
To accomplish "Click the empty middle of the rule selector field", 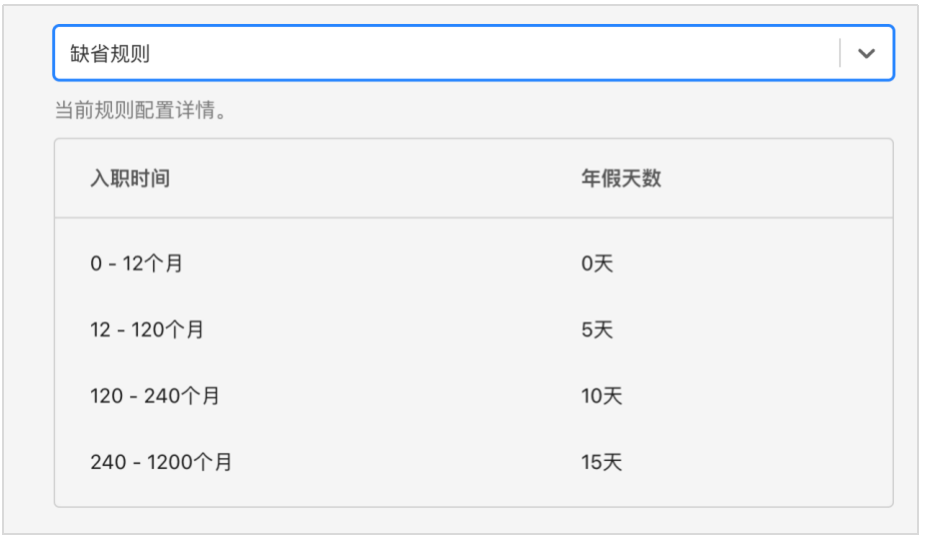I will 494,53.
